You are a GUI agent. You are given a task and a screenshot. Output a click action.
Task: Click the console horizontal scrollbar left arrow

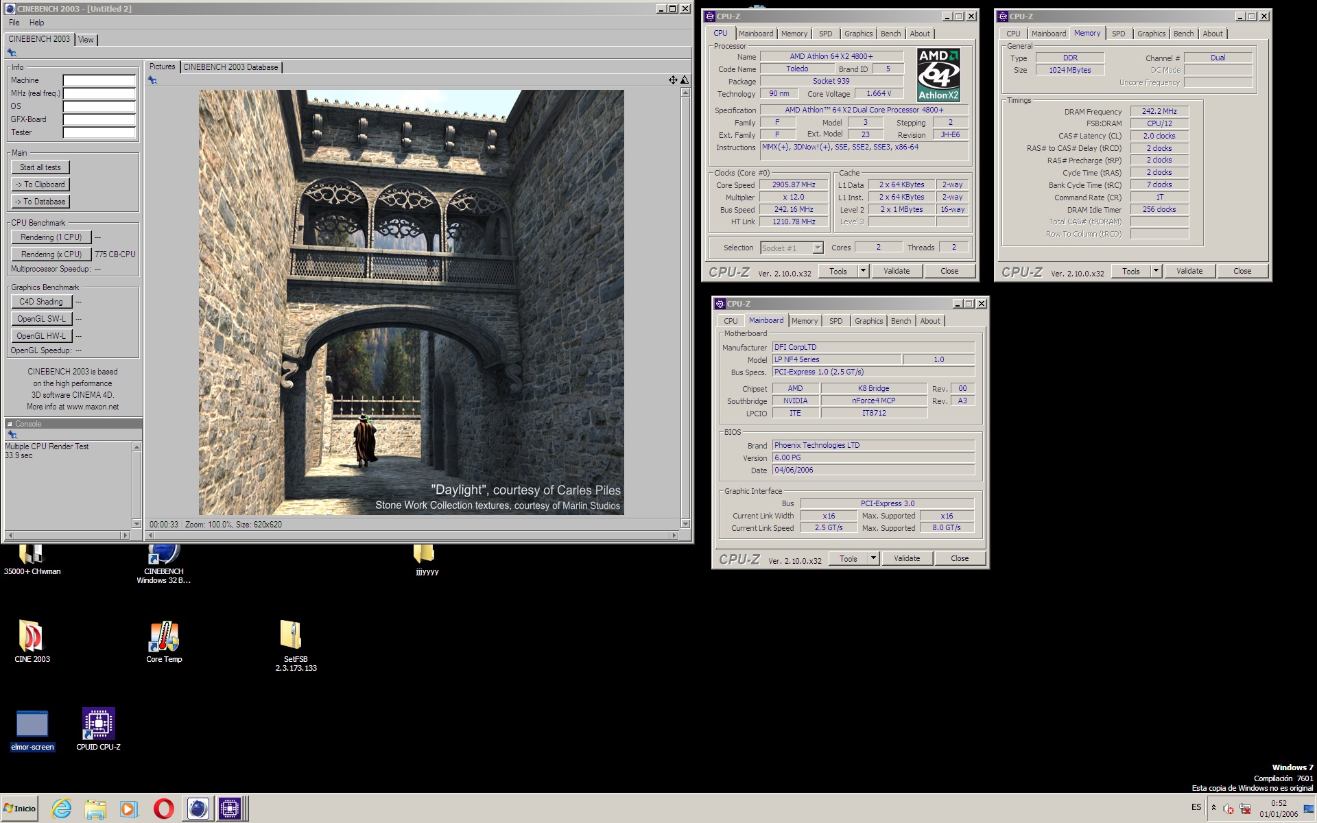(x=10, y=535)
